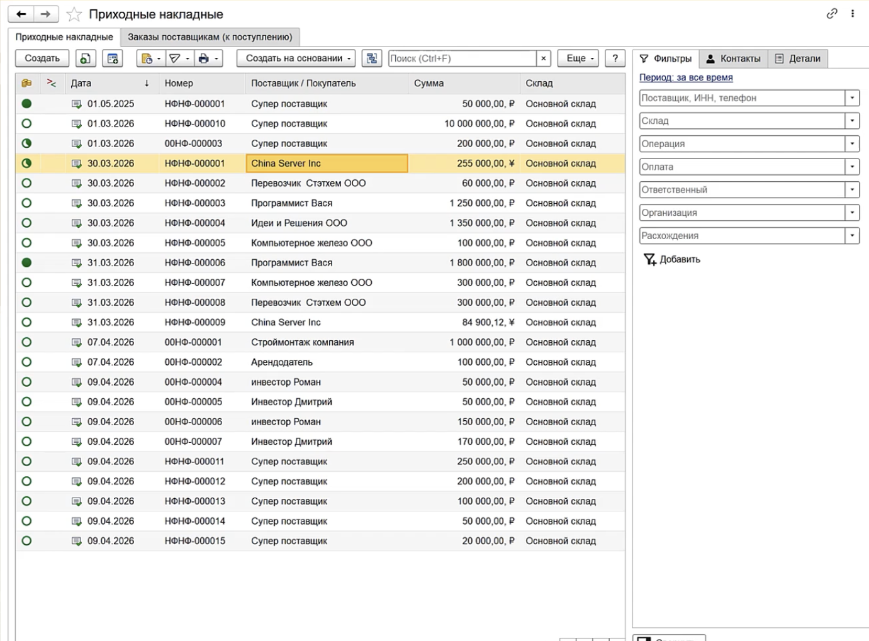Clear the search field with the x

coord(544,59)
